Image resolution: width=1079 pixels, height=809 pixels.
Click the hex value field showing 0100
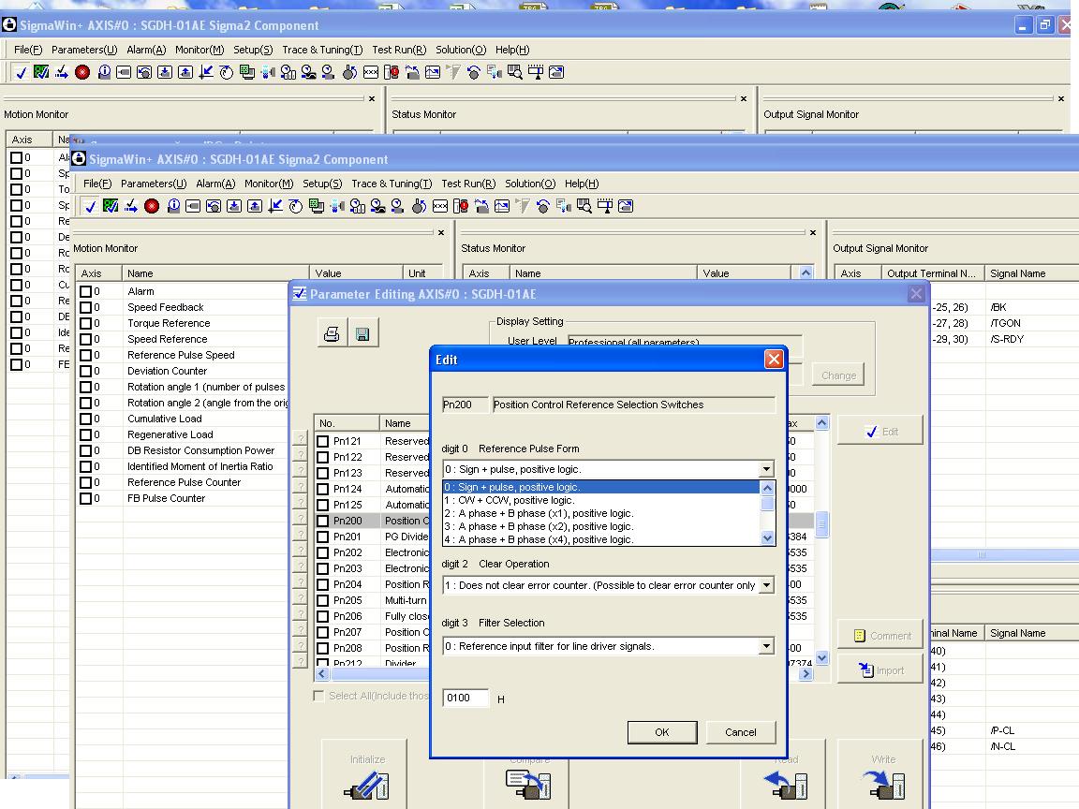(466, 698)
